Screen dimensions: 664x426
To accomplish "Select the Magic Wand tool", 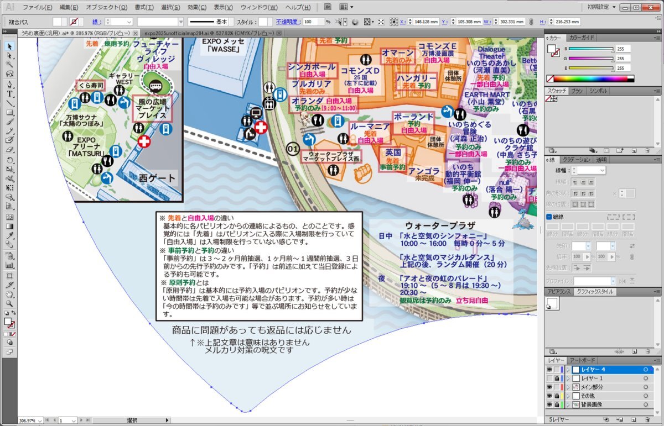I will 9,65.
